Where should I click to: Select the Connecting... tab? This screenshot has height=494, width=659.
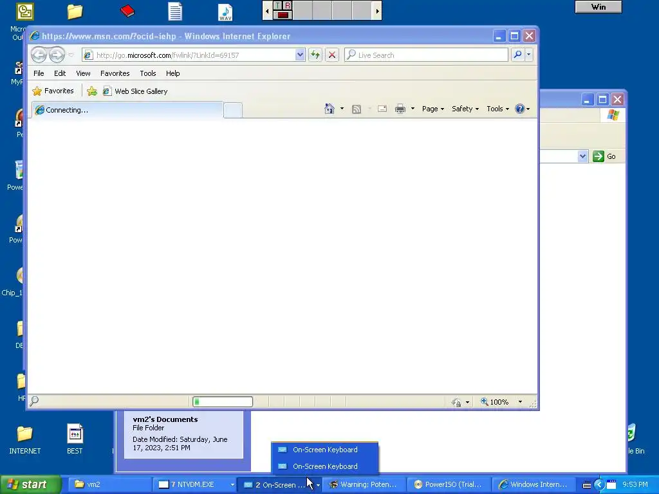point(127,110)
